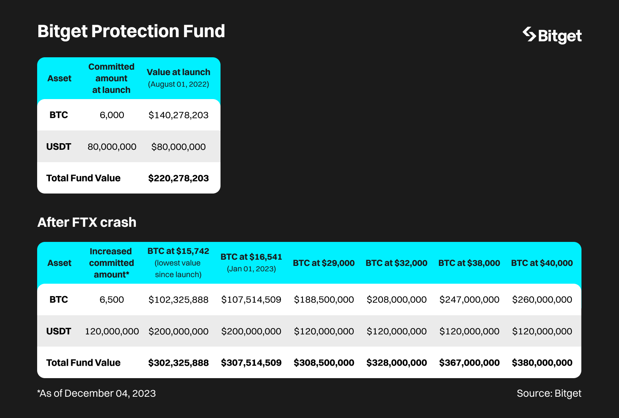Viewport: 619px width, 418px height.
Task: Click the $102,325,888 BTC value cell
Action: point(178,300)
